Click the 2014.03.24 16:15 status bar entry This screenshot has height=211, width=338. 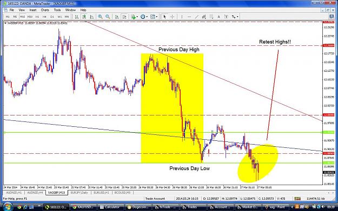click(187, 199)
